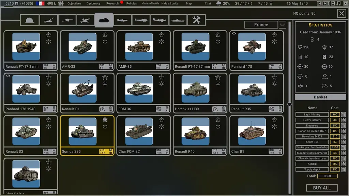Expand the France country dropdown arrow
Viewport: 349px width, 196px height.
click(282, 25)
